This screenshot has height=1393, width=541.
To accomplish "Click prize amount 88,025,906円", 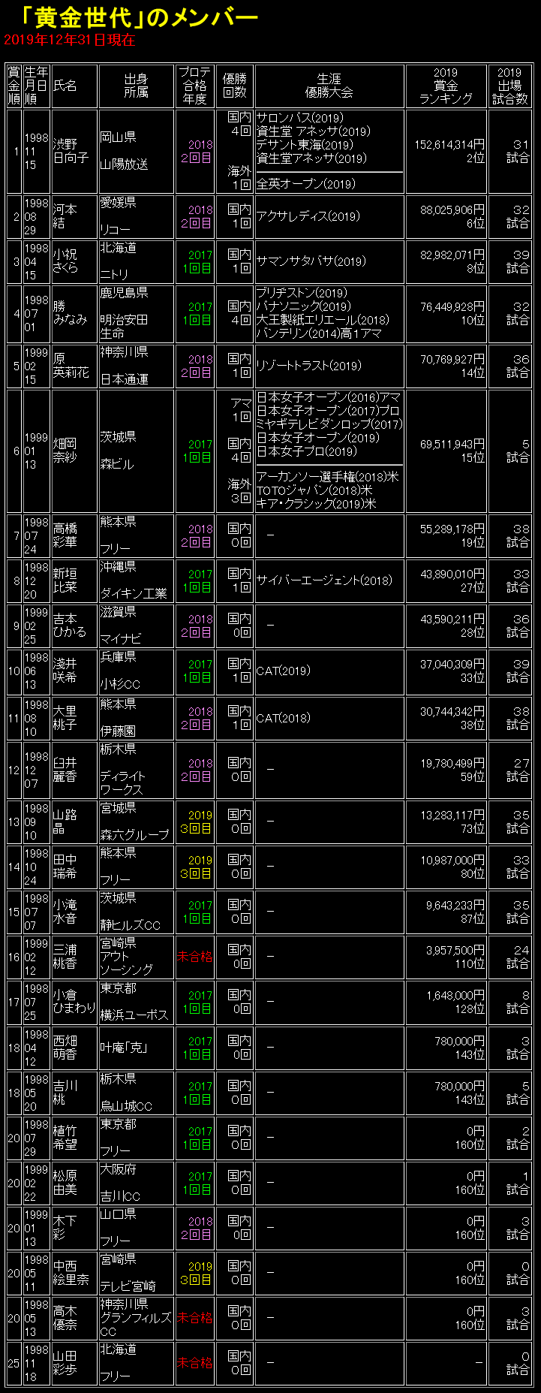I will click(x=452, y=210).
